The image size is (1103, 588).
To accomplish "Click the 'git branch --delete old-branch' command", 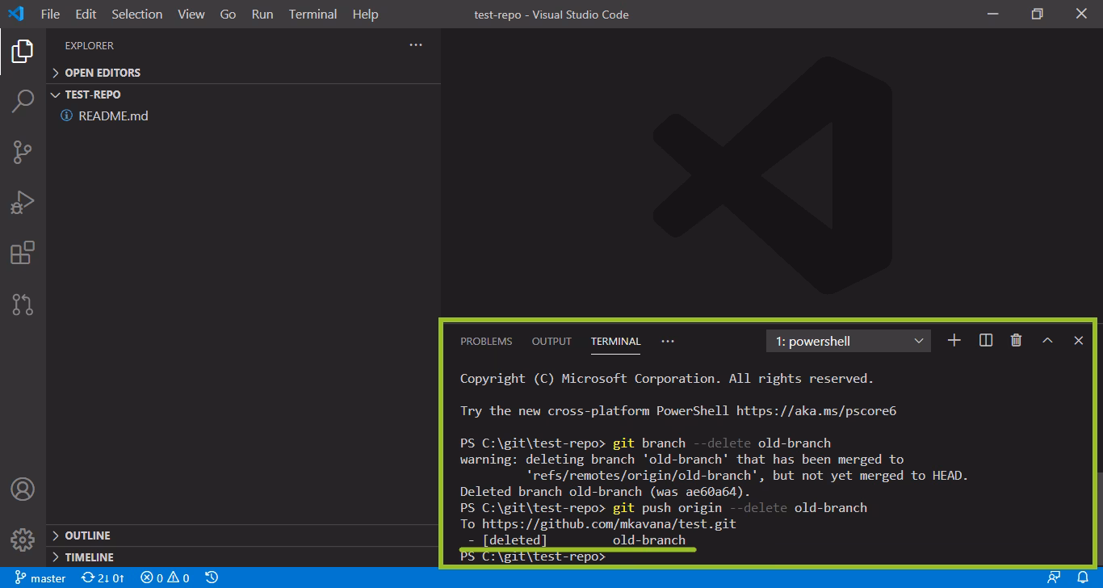I will (x=722, y=443).
